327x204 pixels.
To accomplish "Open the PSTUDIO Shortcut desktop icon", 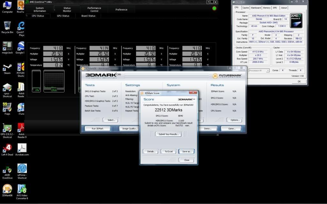I will [x=21, y=70].
